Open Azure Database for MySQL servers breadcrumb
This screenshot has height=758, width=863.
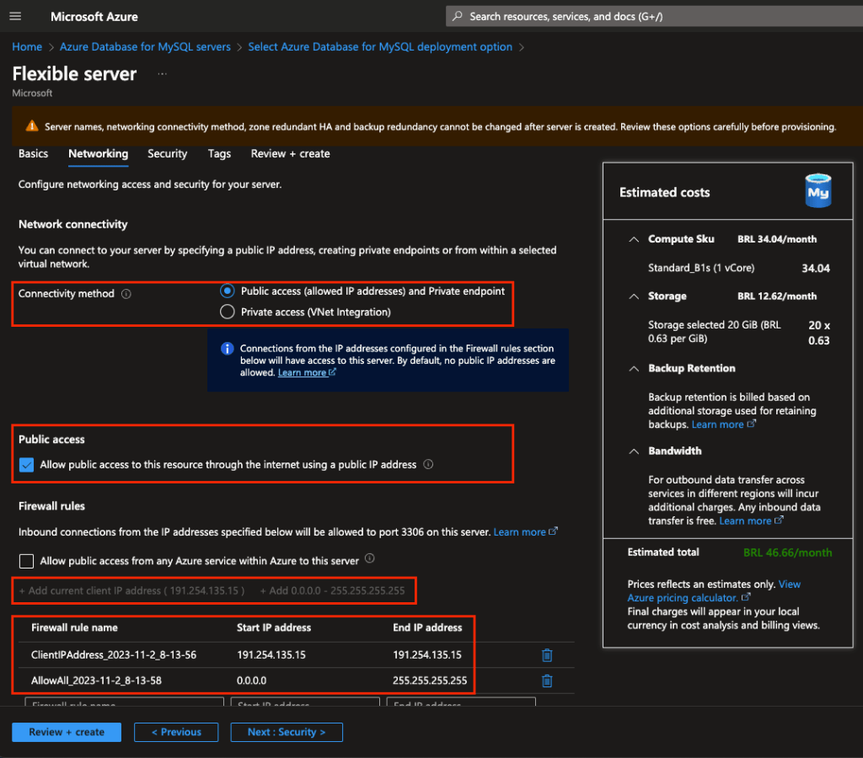145,47
